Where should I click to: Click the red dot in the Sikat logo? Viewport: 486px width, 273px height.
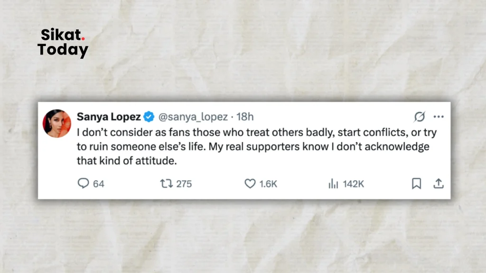[83, 39]
